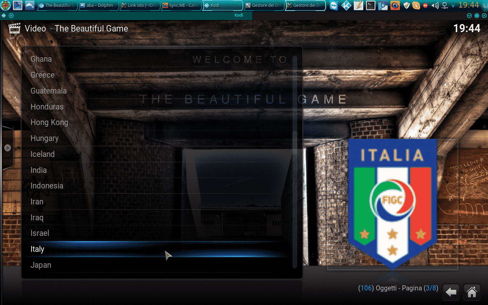This screenshot has width=488, height=305.
Task: Click the Kodi launcher icon in panel
Action: pyautogui.click(x=346, y=5)
